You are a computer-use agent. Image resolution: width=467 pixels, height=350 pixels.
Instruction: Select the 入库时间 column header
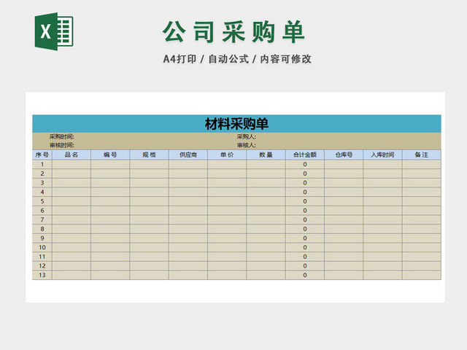(382, 155)
